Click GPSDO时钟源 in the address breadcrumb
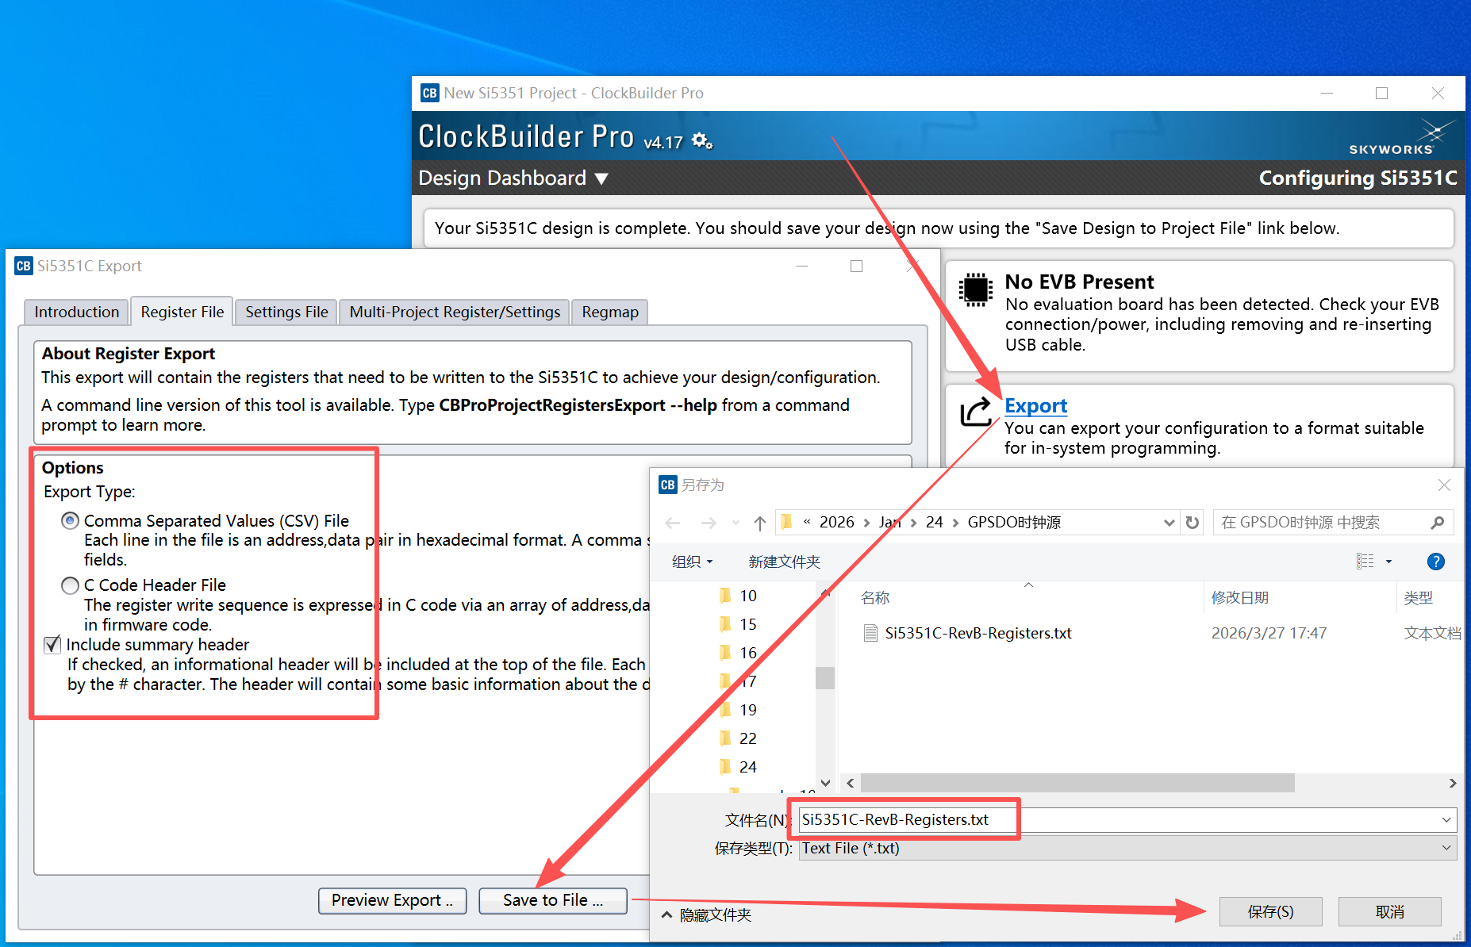 pos(1014,522)
